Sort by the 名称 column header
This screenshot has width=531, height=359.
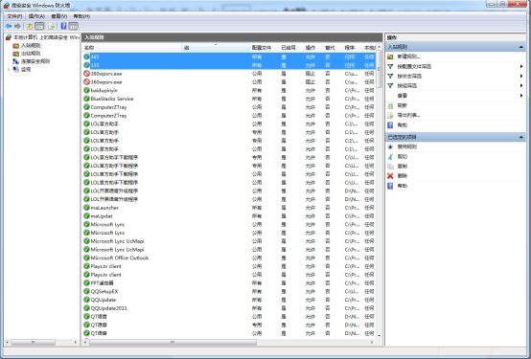(x=131, y=48)
